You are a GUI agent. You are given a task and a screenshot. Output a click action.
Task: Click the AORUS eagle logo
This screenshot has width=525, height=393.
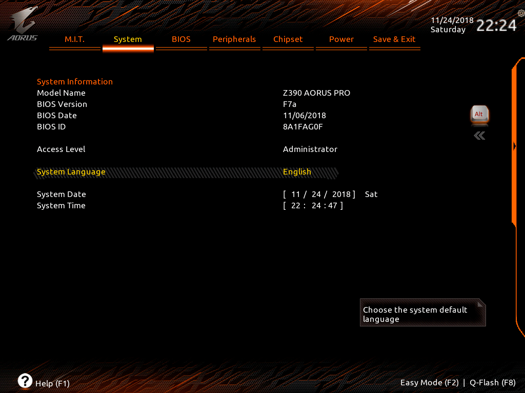click(23, 24)
